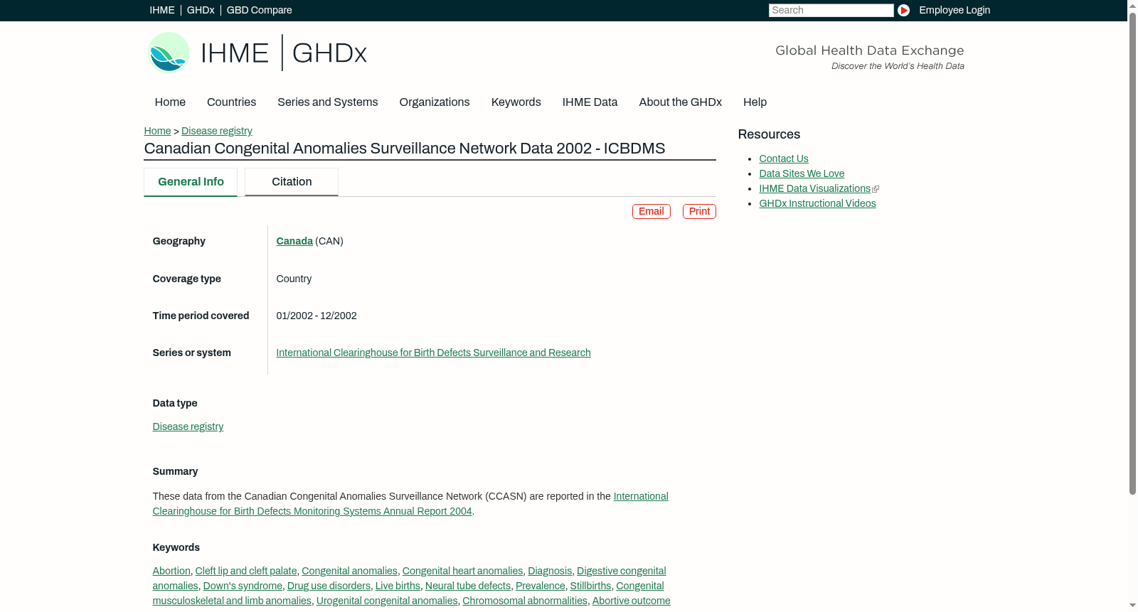Open the Live births keyword link
Screen dimensions: 1138x612
click(x=398, y=586)
